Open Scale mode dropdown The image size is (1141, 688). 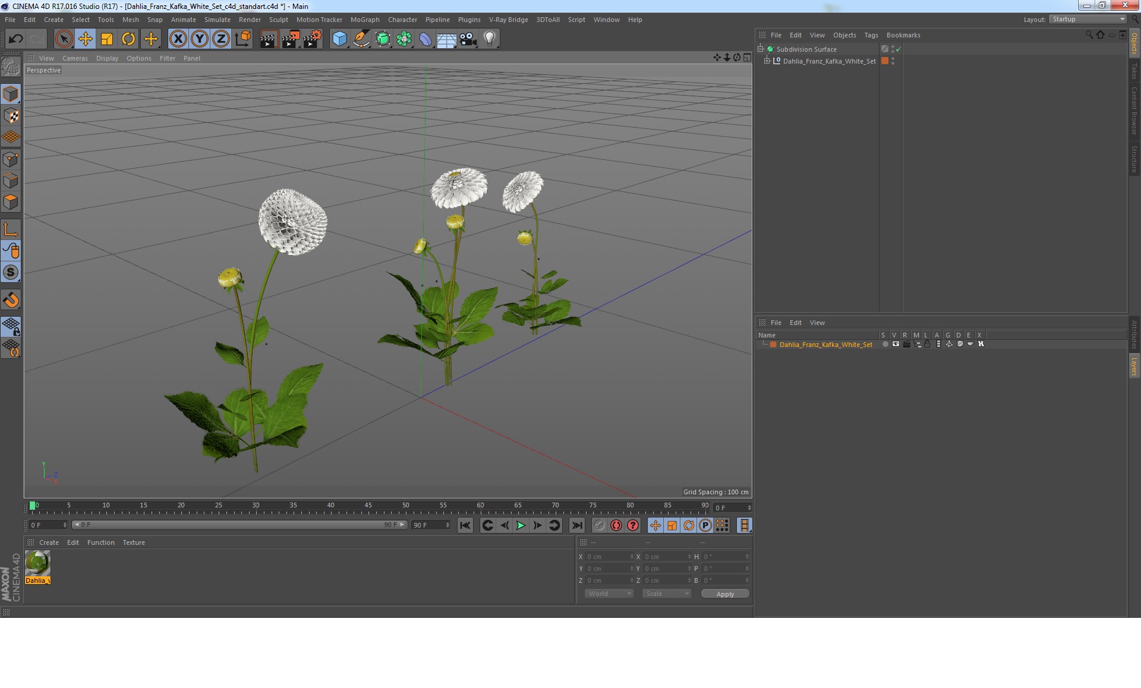(667, 594)
